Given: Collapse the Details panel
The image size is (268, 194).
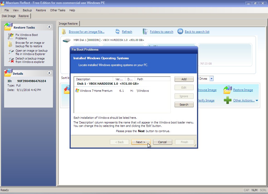Looking at the screenshot, I should [49, 73].
